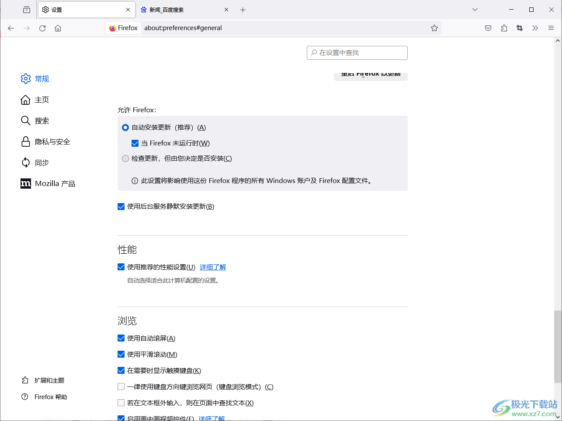Toggle 使用推荐的性能设置 checkbox
This screenshot has width=562, height=421.
[x=121, y=267]
